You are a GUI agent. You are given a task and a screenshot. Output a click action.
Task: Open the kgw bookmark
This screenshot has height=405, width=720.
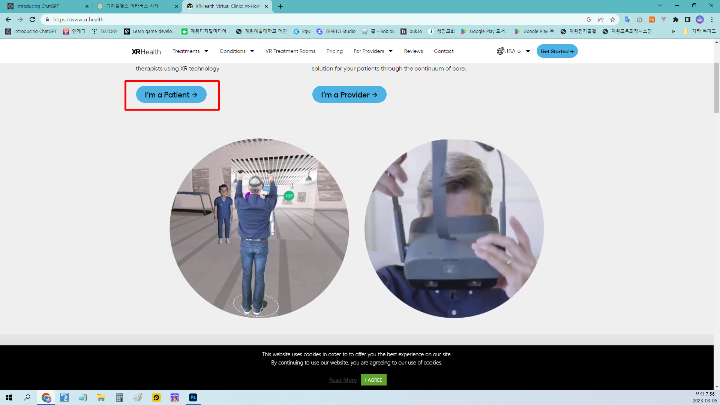coord(302,31)
